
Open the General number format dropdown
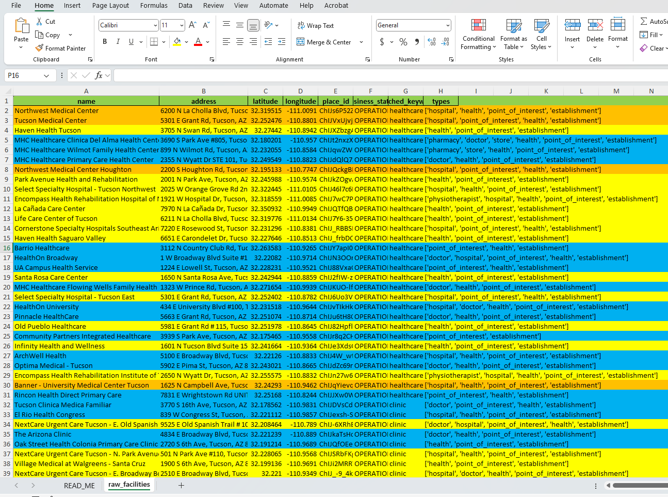(448, 25)
